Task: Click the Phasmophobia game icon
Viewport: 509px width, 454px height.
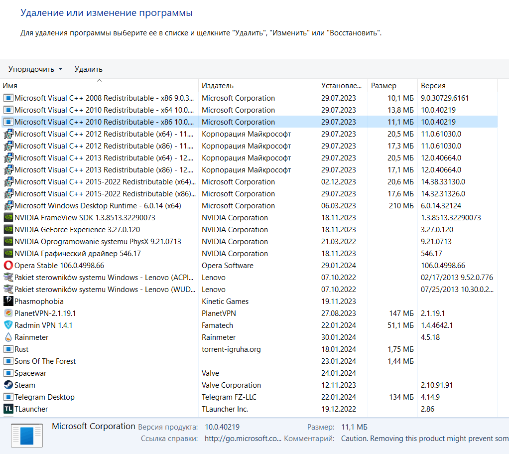Action: [x=8, y=302]
